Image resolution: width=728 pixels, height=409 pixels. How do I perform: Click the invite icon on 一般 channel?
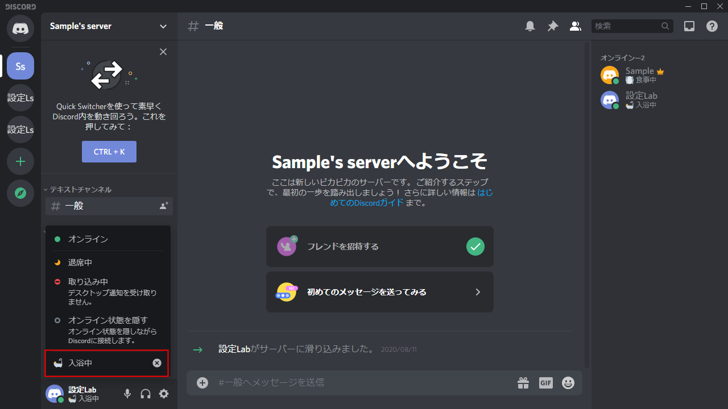pyautogui.click(x=164, y=206)
